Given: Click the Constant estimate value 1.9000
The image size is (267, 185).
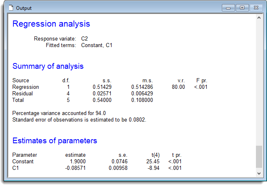Looking at the screenshot, I should tap(77, 162).
